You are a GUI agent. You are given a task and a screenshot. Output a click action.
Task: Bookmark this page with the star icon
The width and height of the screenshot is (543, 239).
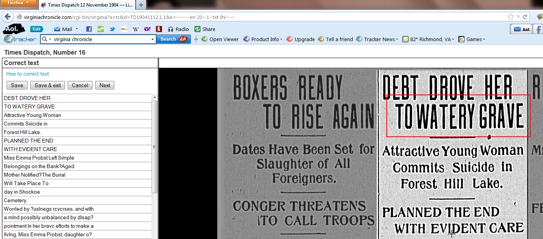510,17
